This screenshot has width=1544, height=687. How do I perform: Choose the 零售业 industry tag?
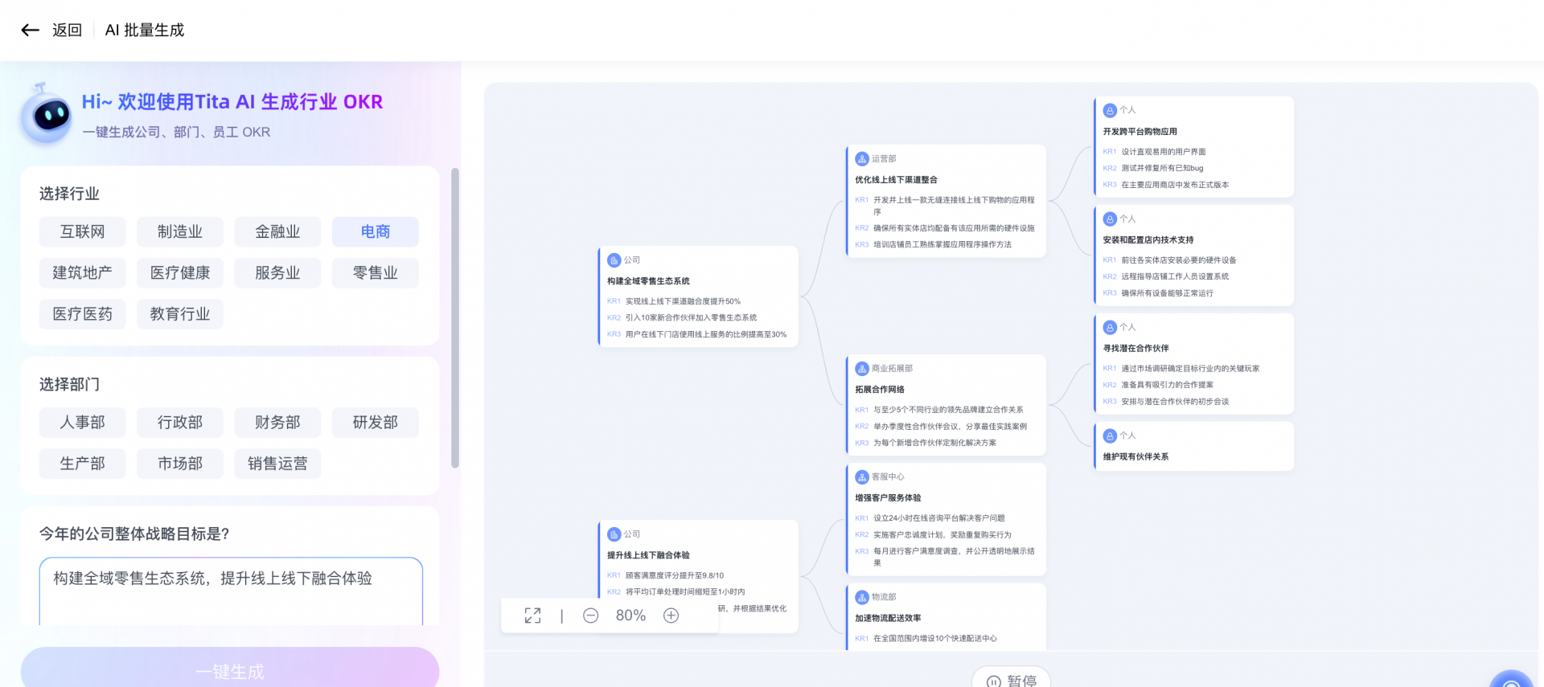(x=375, y=273)
